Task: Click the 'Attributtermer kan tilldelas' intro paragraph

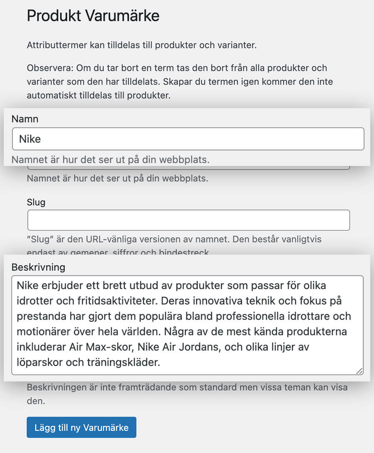Action: pyautogui.click(x=141, y=45)
